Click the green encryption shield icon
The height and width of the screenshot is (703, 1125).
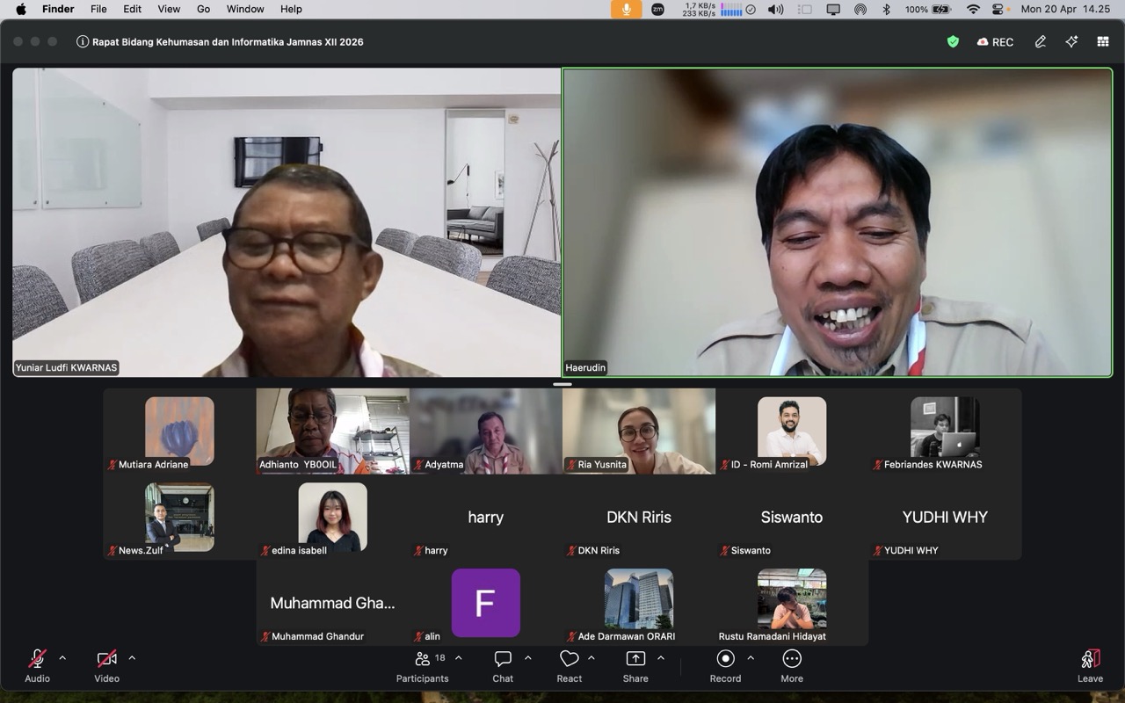[953, 41]
